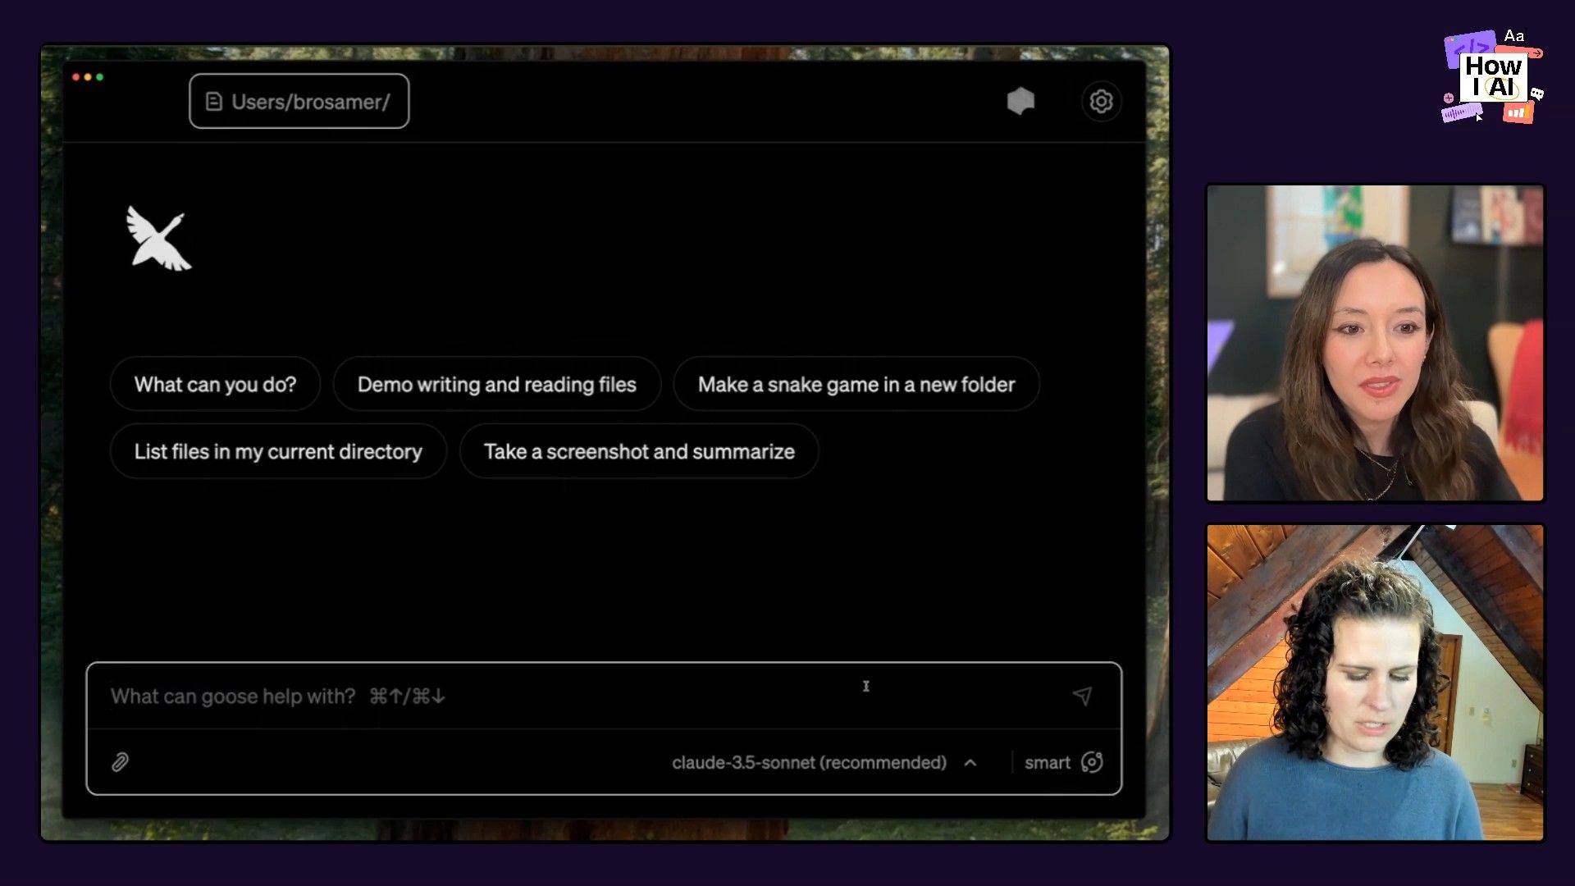Toggle the smart mode label
The width and height of the screenshot is (1575, 886).
pyautogui.click(x=1048, y=762)
